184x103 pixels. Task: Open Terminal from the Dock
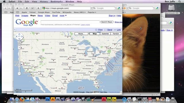[139, 99]
